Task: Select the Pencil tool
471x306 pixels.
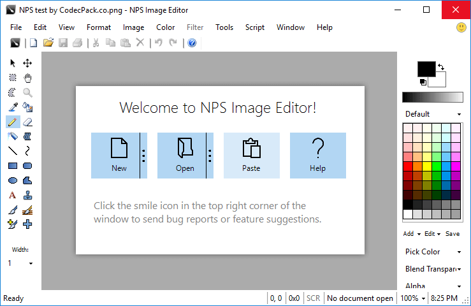Action: tap(13, 121)
